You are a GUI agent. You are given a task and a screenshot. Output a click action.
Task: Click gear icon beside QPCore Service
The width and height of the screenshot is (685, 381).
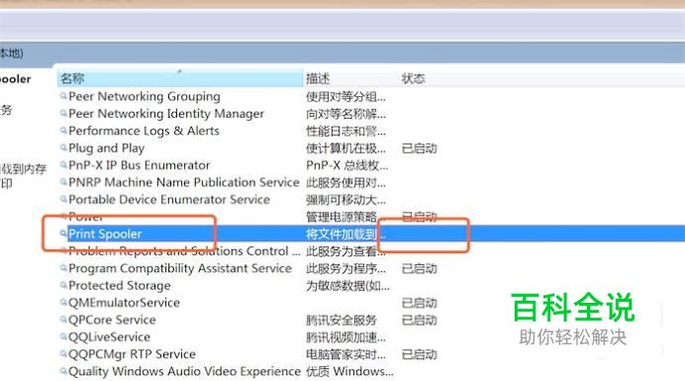(x=63, y=320)
